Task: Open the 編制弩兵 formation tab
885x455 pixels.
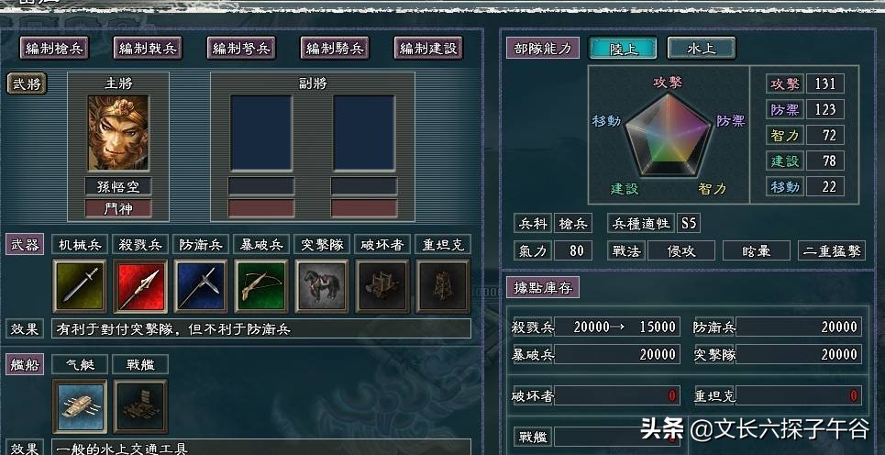Action: click(241, 48)
